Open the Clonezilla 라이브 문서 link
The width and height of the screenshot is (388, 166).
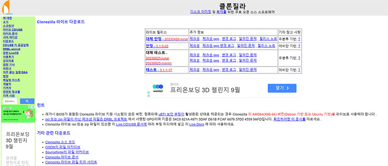point(62,157)
